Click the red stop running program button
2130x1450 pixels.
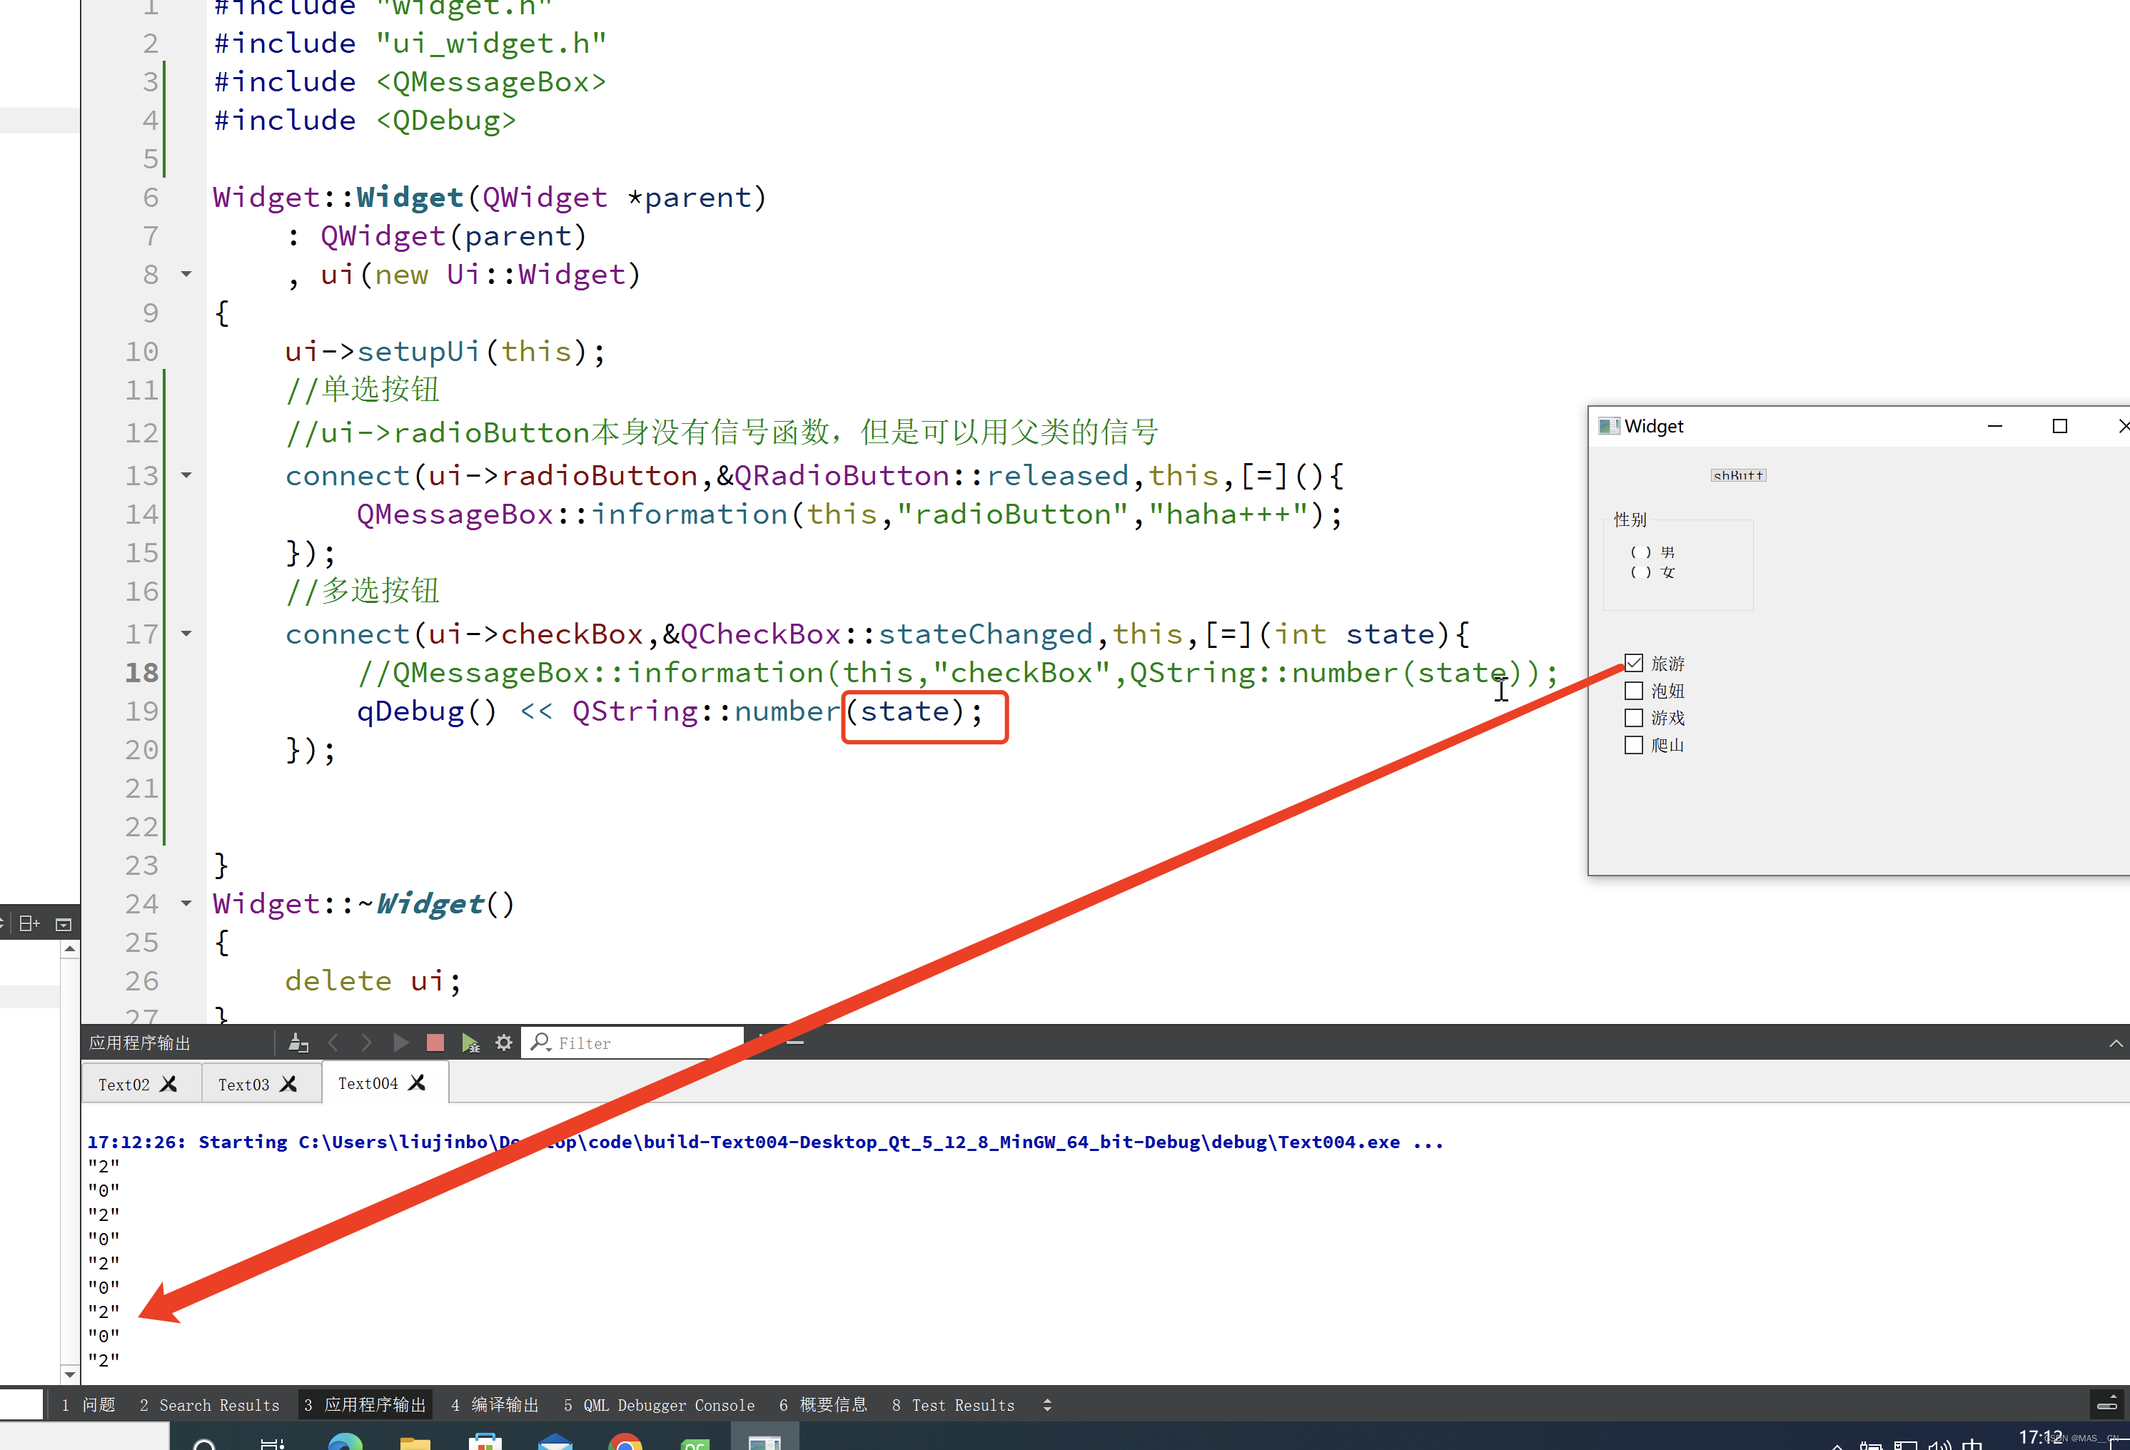pos(435,1043)
